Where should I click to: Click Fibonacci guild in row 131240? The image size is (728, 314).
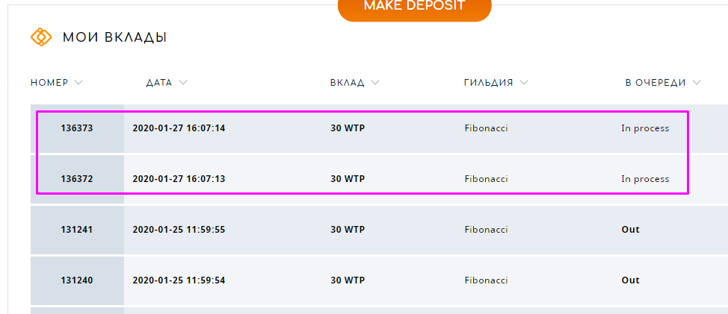point(486,280)
